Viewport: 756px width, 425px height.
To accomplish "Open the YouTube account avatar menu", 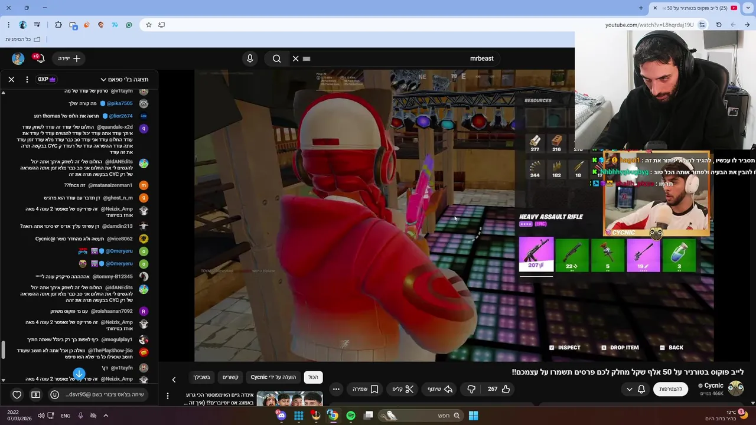I will point(18,58).
